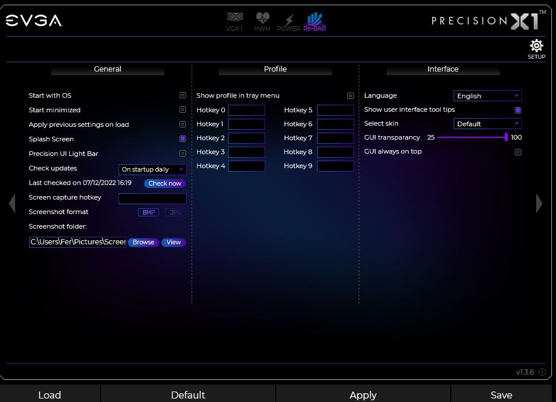The image size is (556, 402).
Task: Click the Interface section header
Action: point(443,69)
